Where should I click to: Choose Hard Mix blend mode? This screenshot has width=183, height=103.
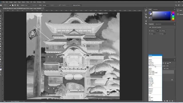pos(155,86)
